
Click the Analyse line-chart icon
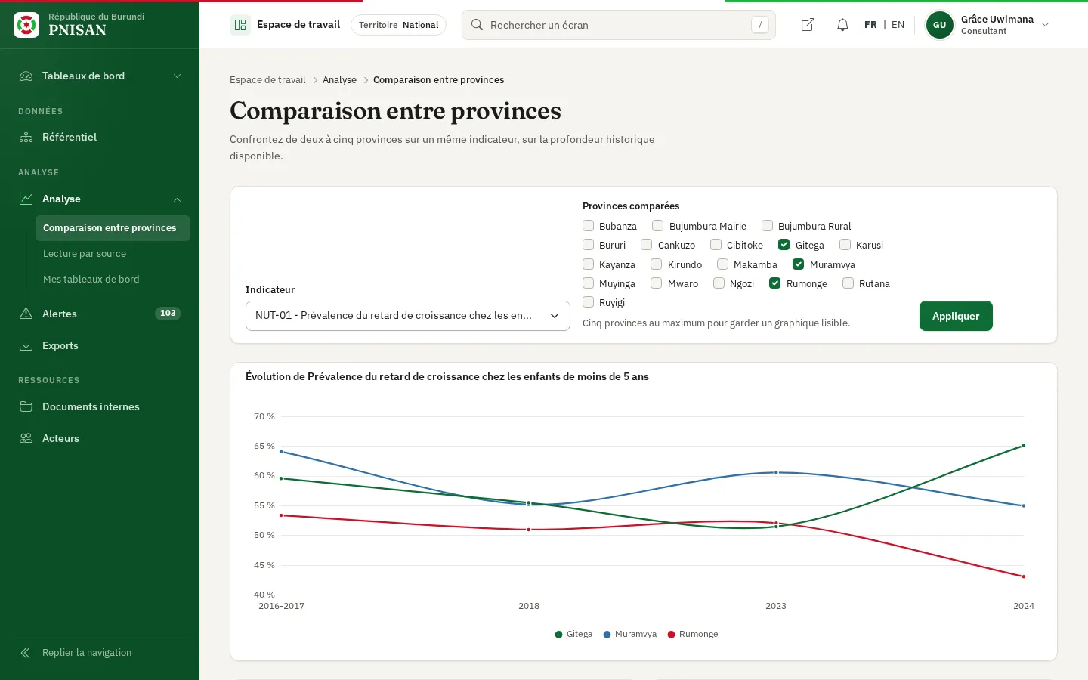pos(26,199)
